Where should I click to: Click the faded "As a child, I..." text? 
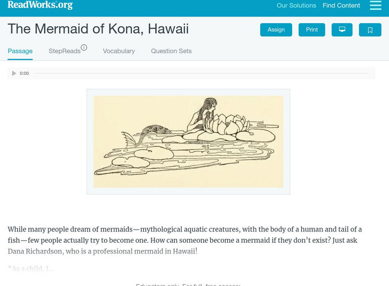(31, 268)
